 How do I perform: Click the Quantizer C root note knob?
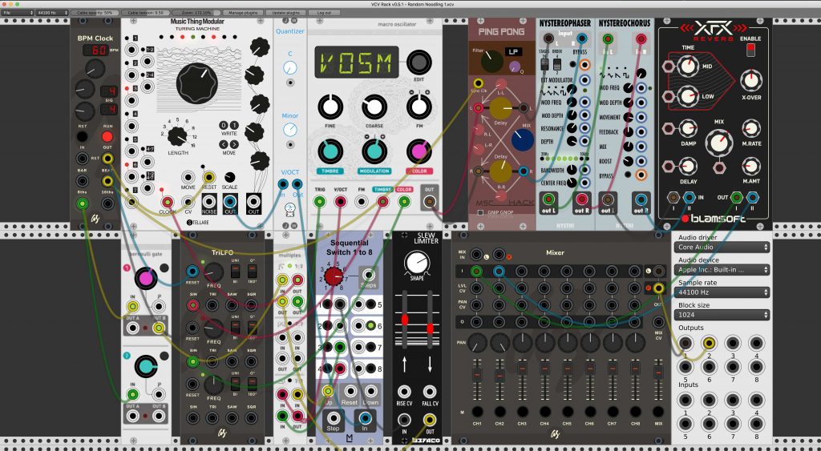pos(289,67)
